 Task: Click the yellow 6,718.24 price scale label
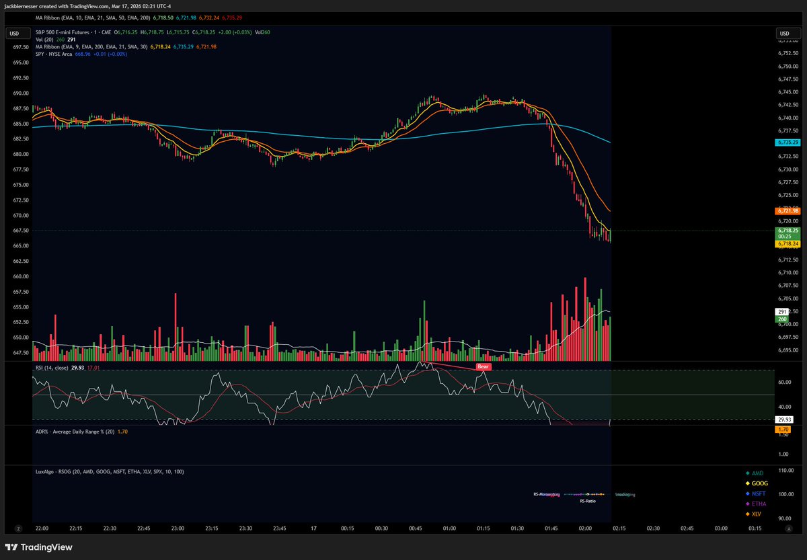(x=786, y=244)
